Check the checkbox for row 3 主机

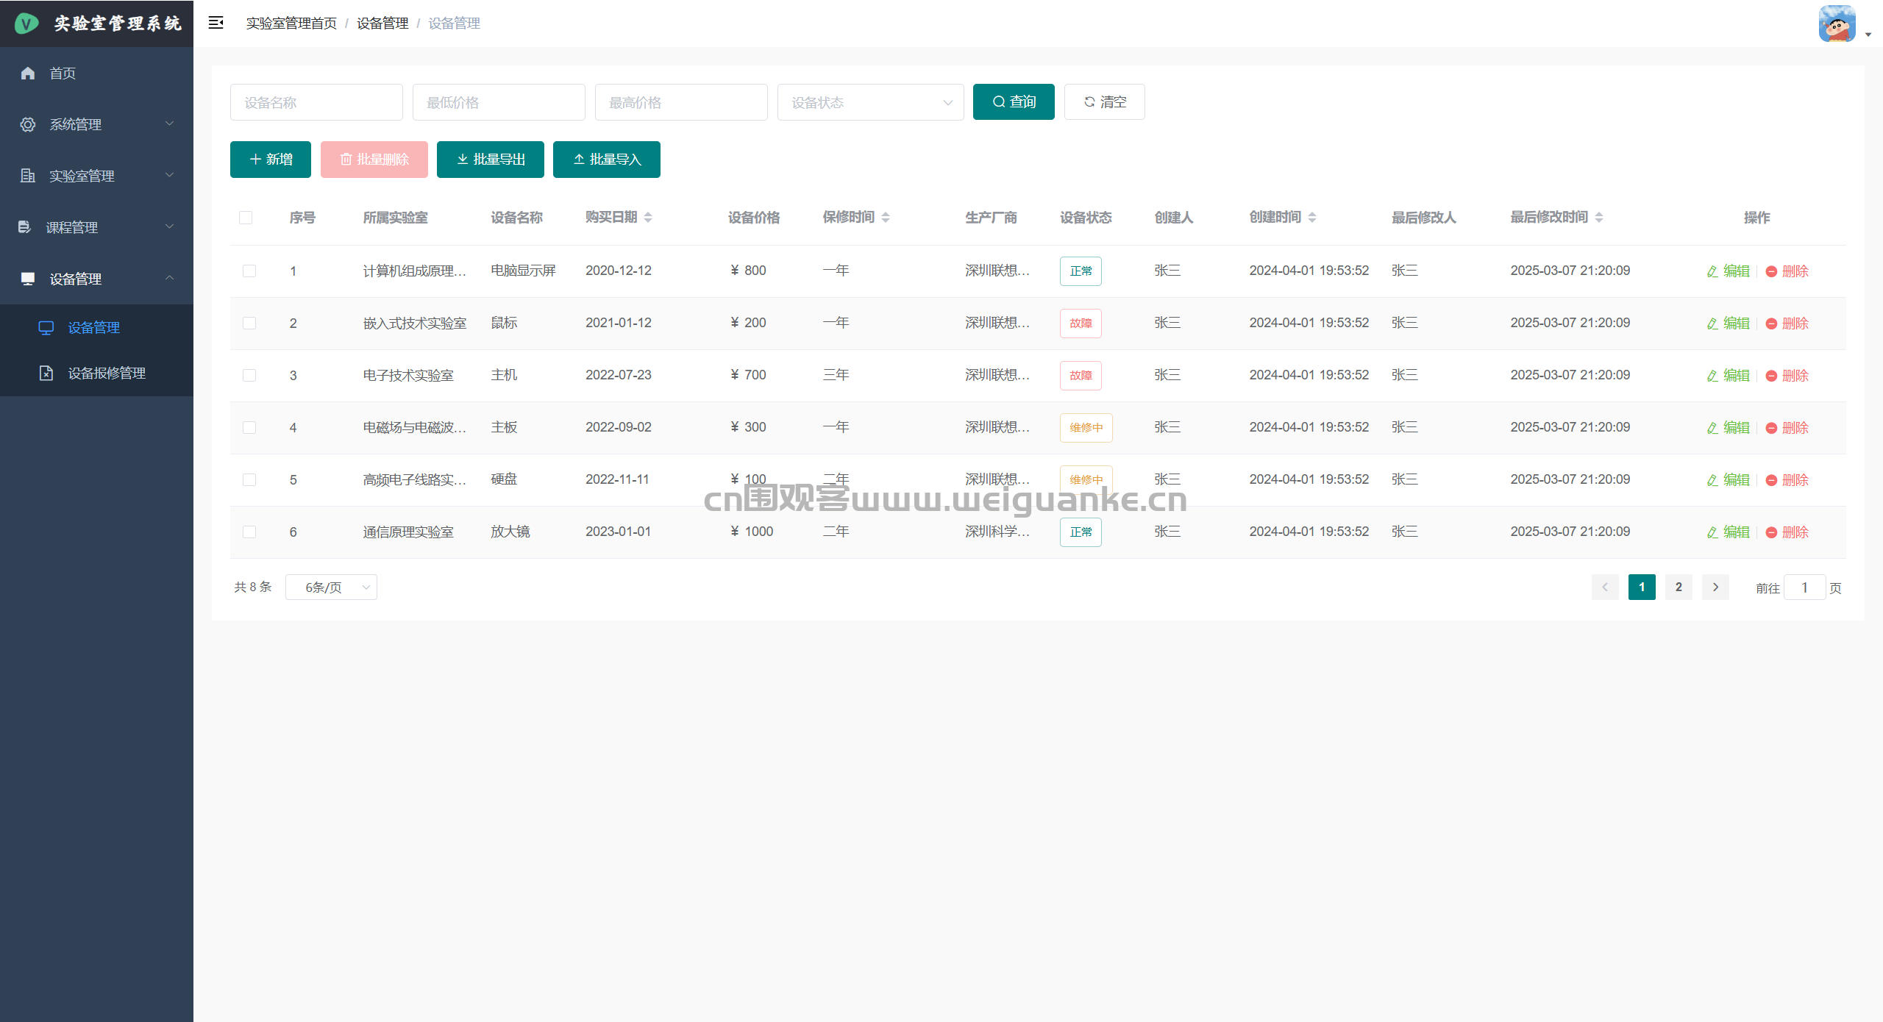click(x=249, y=375)
